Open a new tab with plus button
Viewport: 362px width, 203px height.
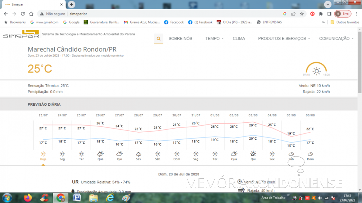72,4
